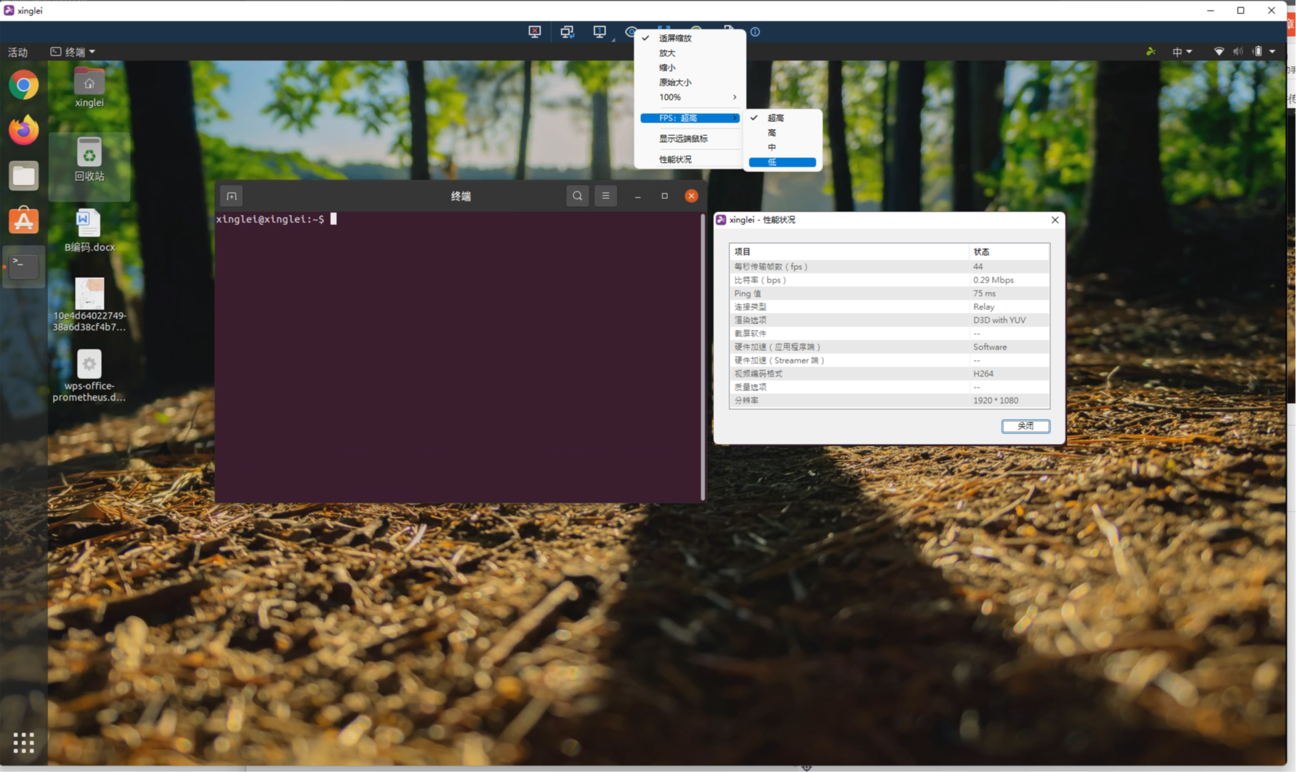1296x772 pixels.
Task: Click the 关闭 button in performance dialog
Action: (1025, 426)
